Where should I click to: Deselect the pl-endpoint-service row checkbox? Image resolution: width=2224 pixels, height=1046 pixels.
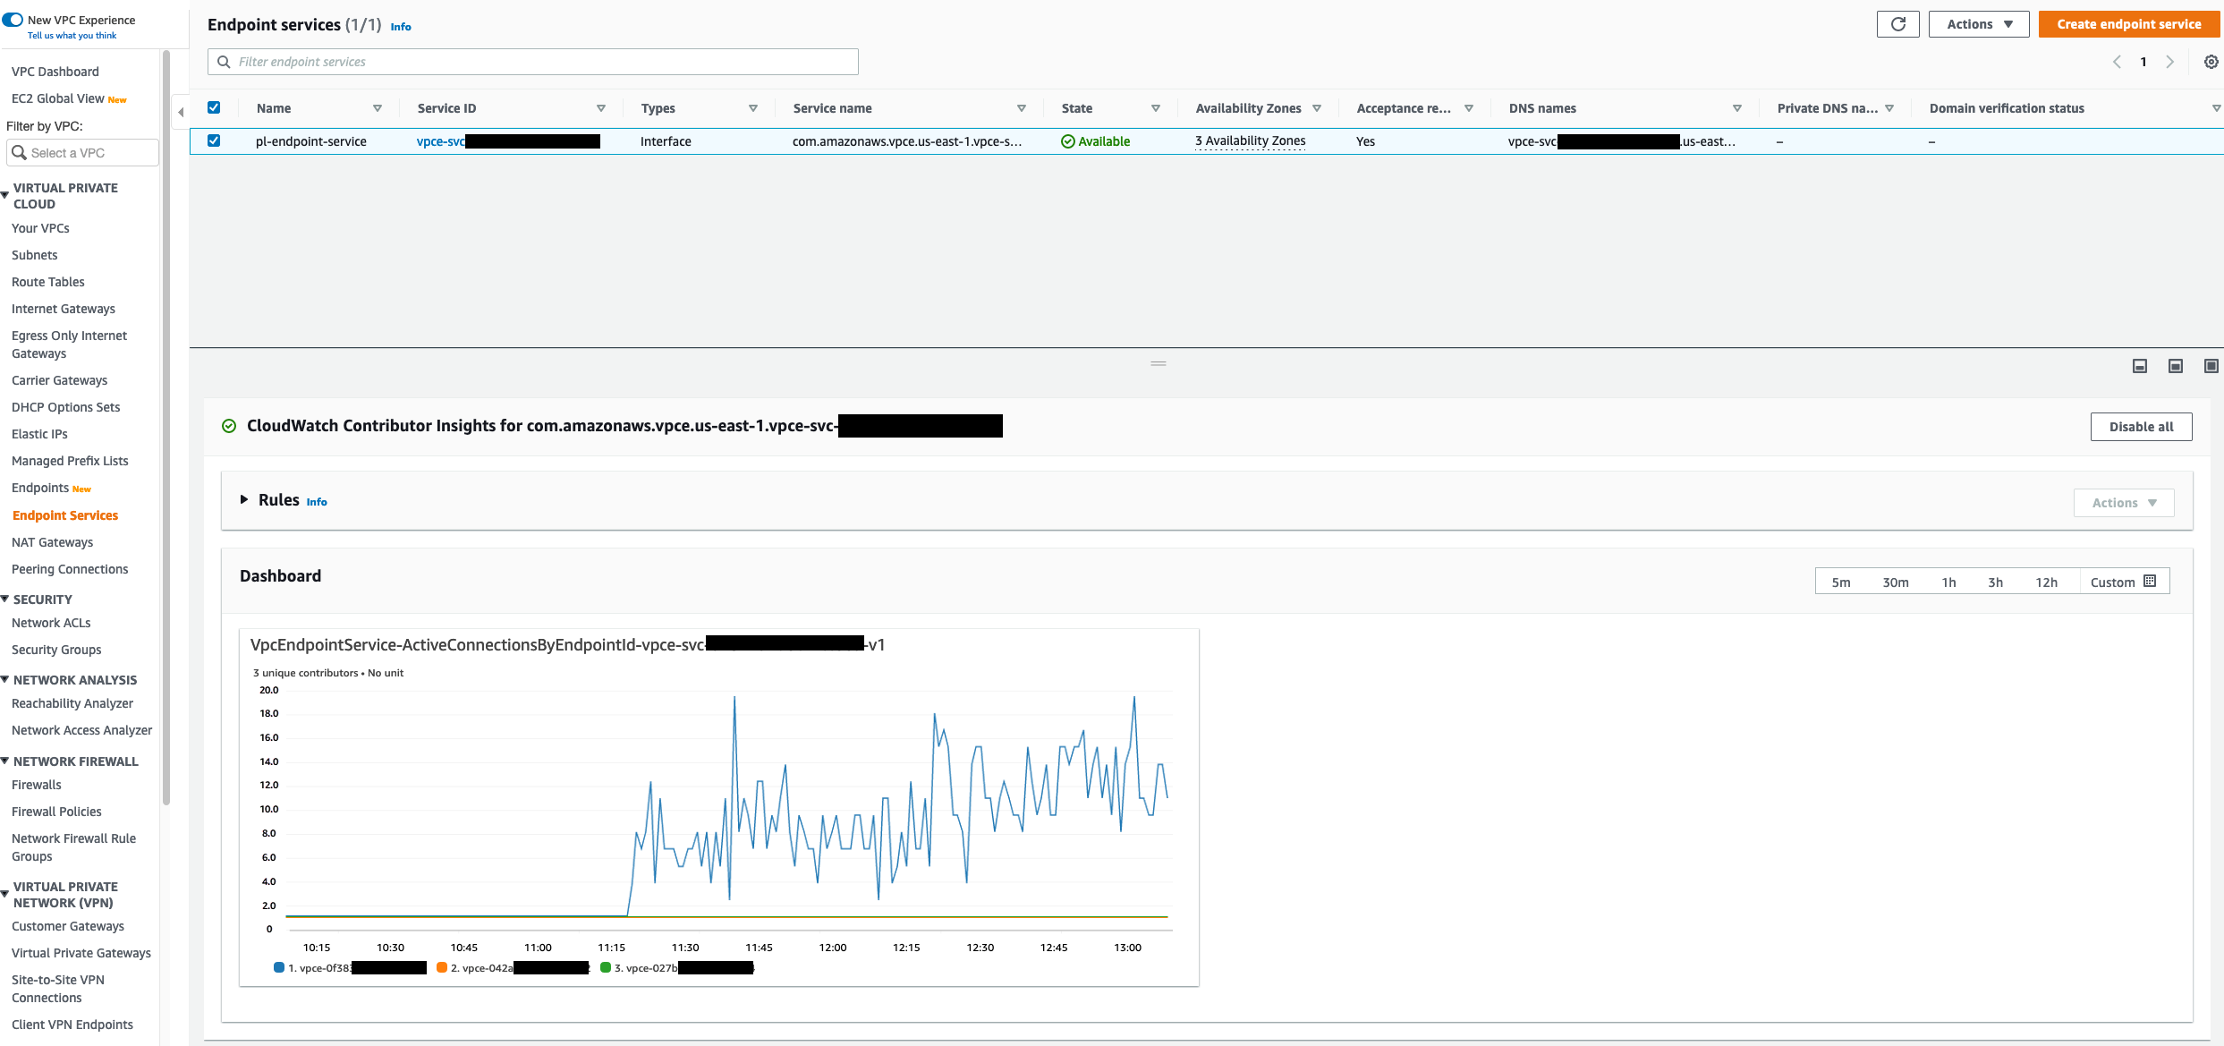click(x=214, y=140)
